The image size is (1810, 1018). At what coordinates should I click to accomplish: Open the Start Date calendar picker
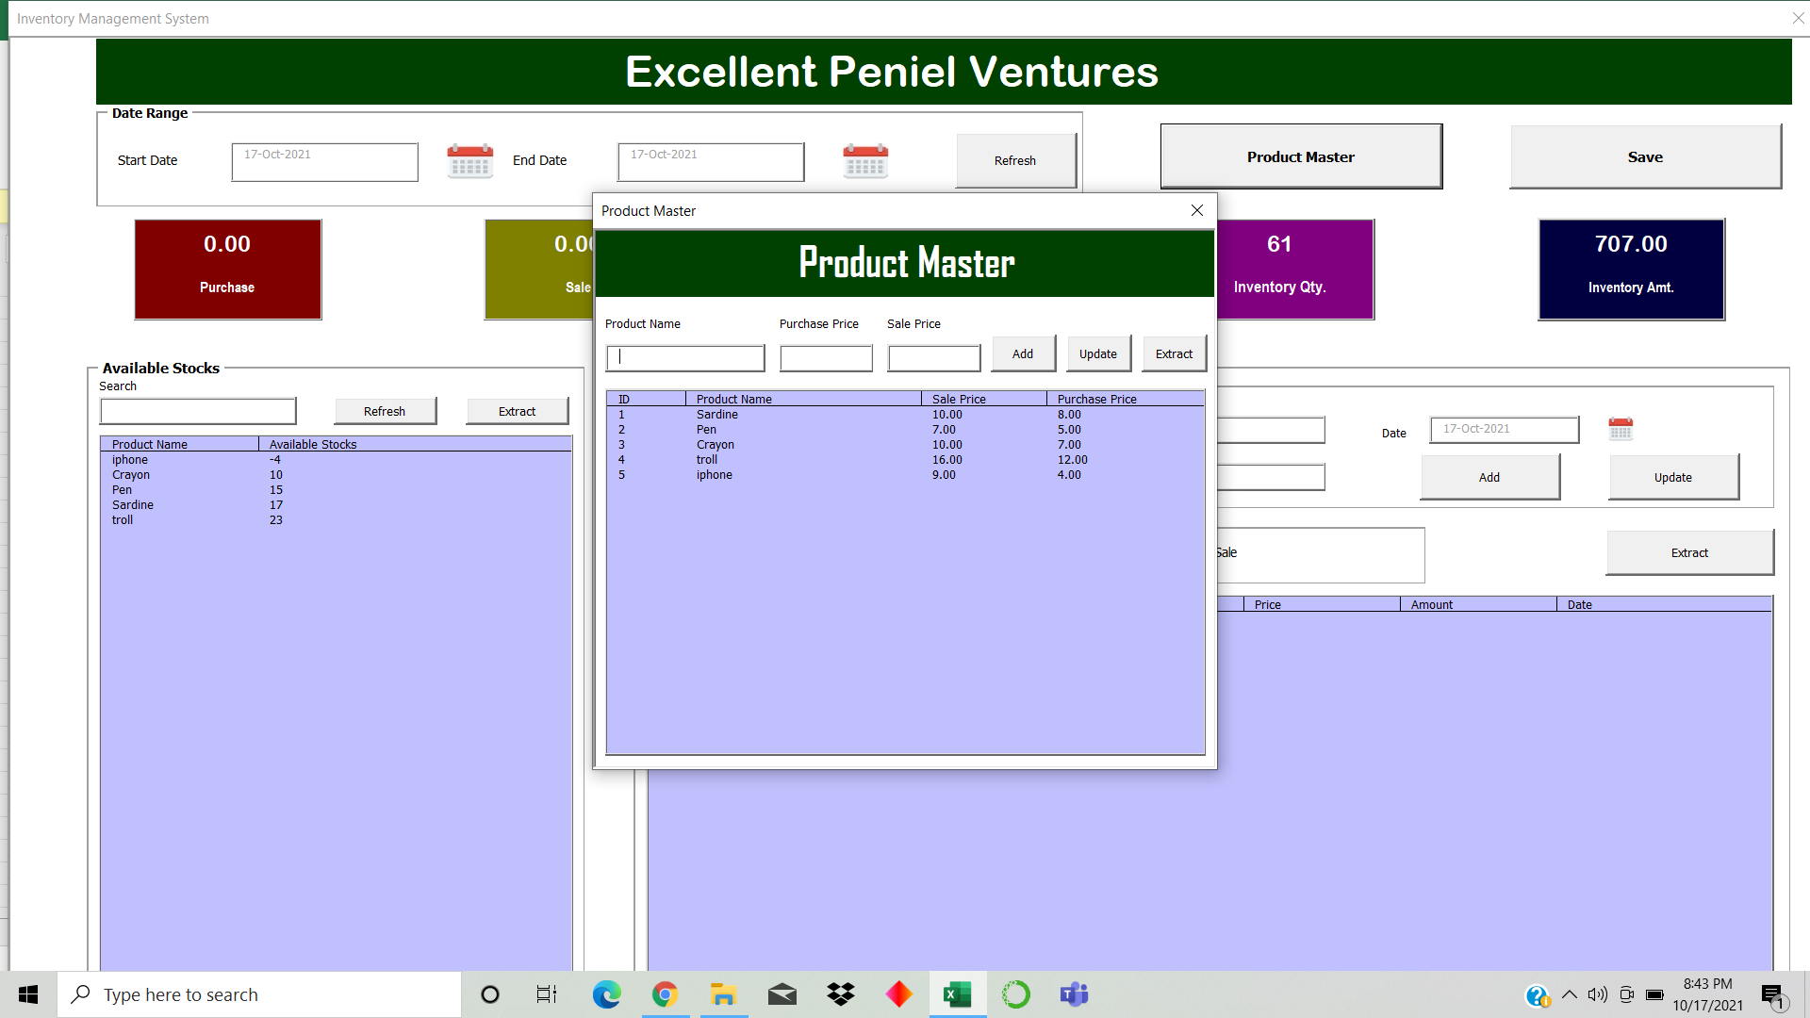[469, 160]
